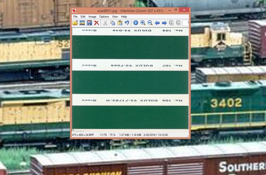Click the green swatch labeled No. 107

coord(130,82)
